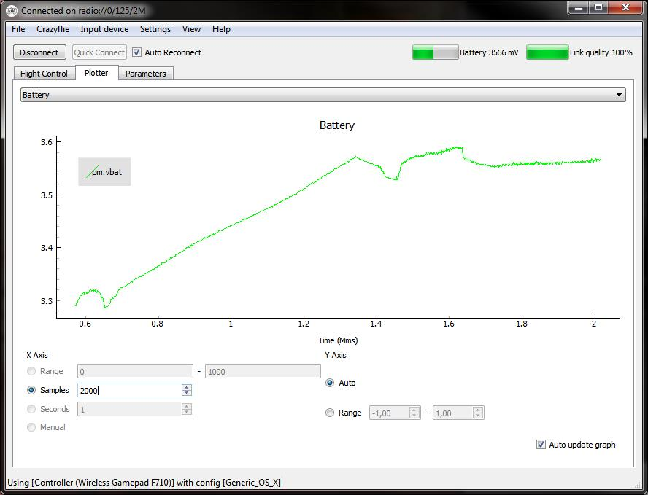Toggle the Auto Reconnect checkbox
The height and width of the screenshot is (495, 648).
pyautogui.click(x=136, y=52)
